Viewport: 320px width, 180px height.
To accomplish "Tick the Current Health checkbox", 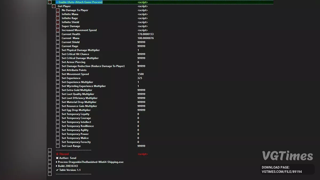I will (58, 34).
